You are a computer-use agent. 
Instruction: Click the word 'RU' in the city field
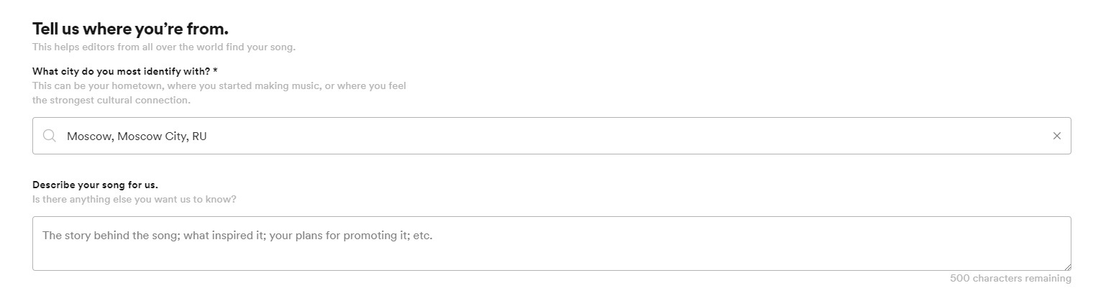[199, 136]
